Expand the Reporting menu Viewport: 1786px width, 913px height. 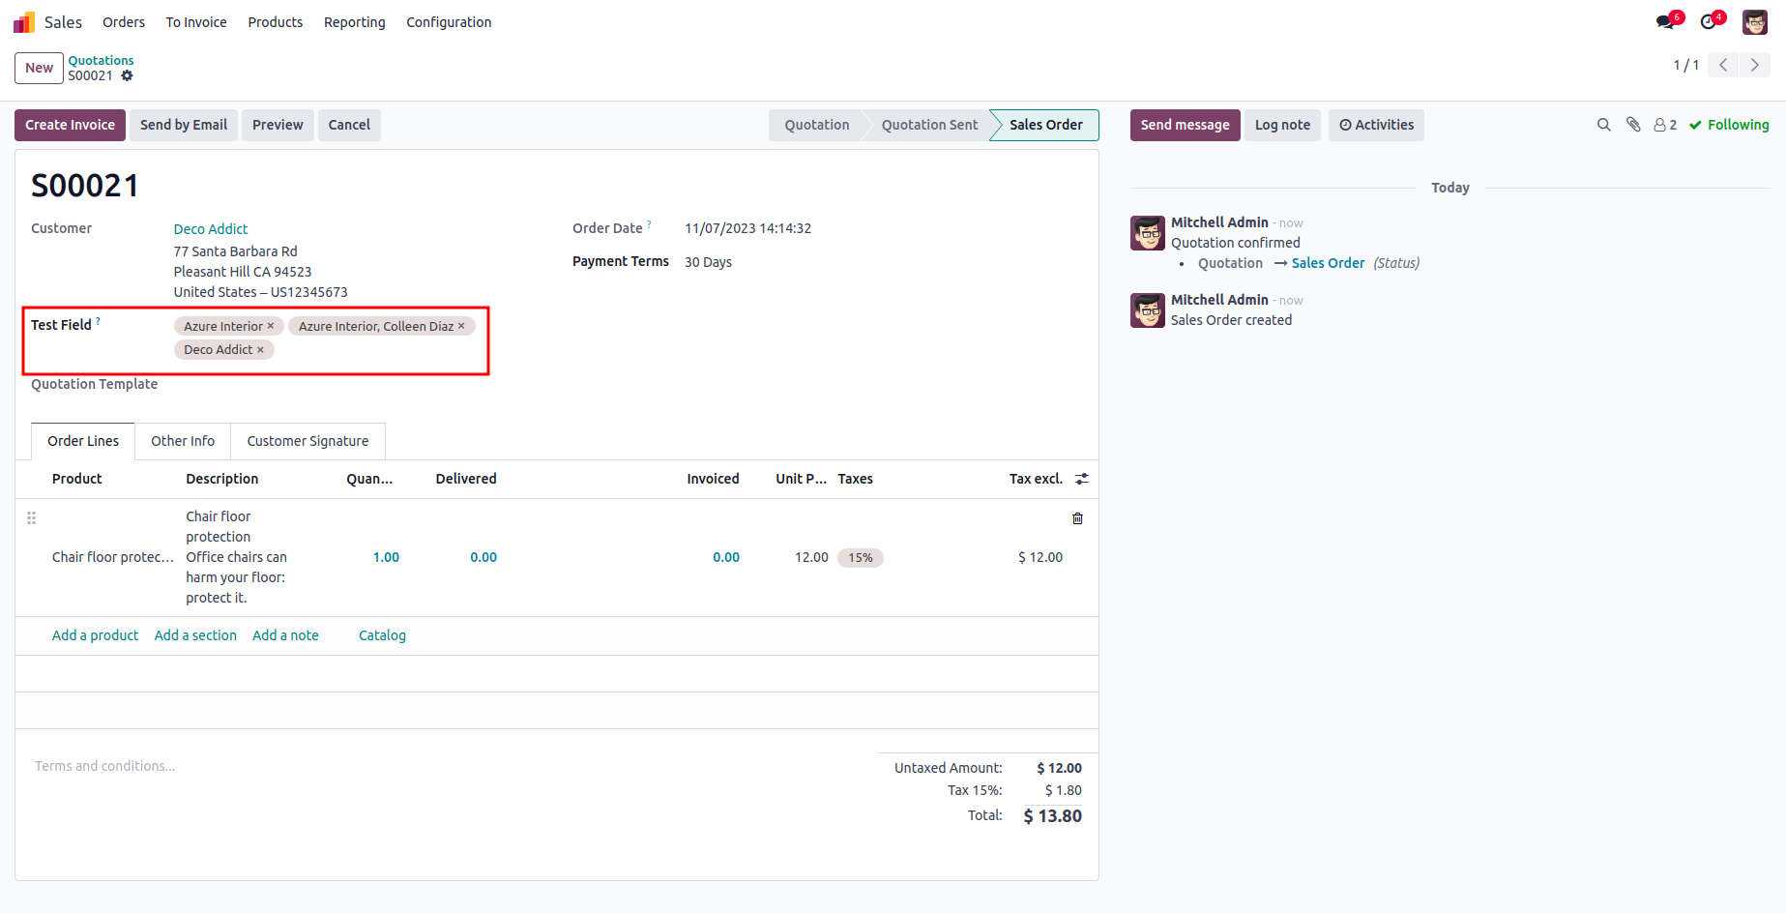pyautogui.click(x=354, y=22)
